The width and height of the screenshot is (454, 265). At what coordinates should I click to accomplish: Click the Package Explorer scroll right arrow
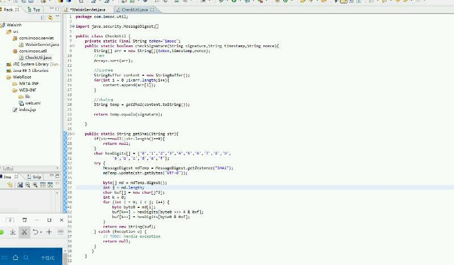[57, 168]
